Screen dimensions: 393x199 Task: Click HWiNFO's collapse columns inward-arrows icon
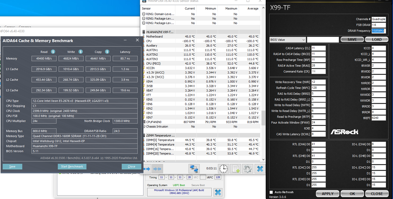click(x=157, y=169)
